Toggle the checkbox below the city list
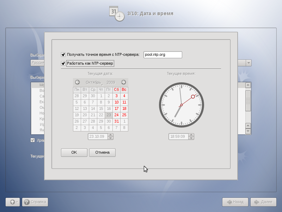Screen dimensions: 282x212 [33, 140]
